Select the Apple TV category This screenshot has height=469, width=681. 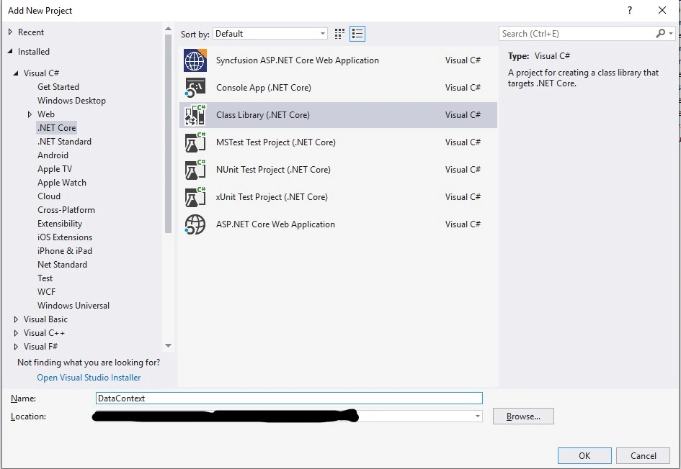(x=55, y=169)
